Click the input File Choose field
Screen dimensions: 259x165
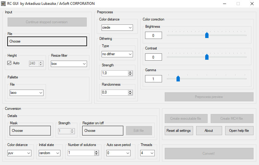[47, 41]
